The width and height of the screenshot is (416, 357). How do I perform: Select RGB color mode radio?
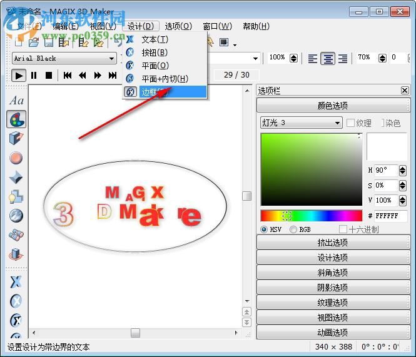coord(293,229)
